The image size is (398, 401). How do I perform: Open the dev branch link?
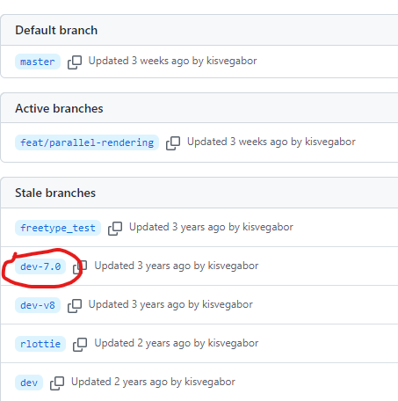tap(29, 383)
